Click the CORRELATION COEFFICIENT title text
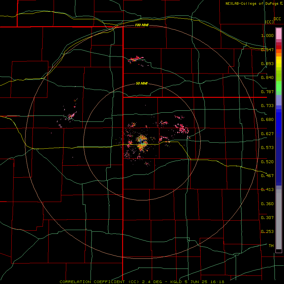The height and width of the screenshot is (284, 284). point(92,282)
